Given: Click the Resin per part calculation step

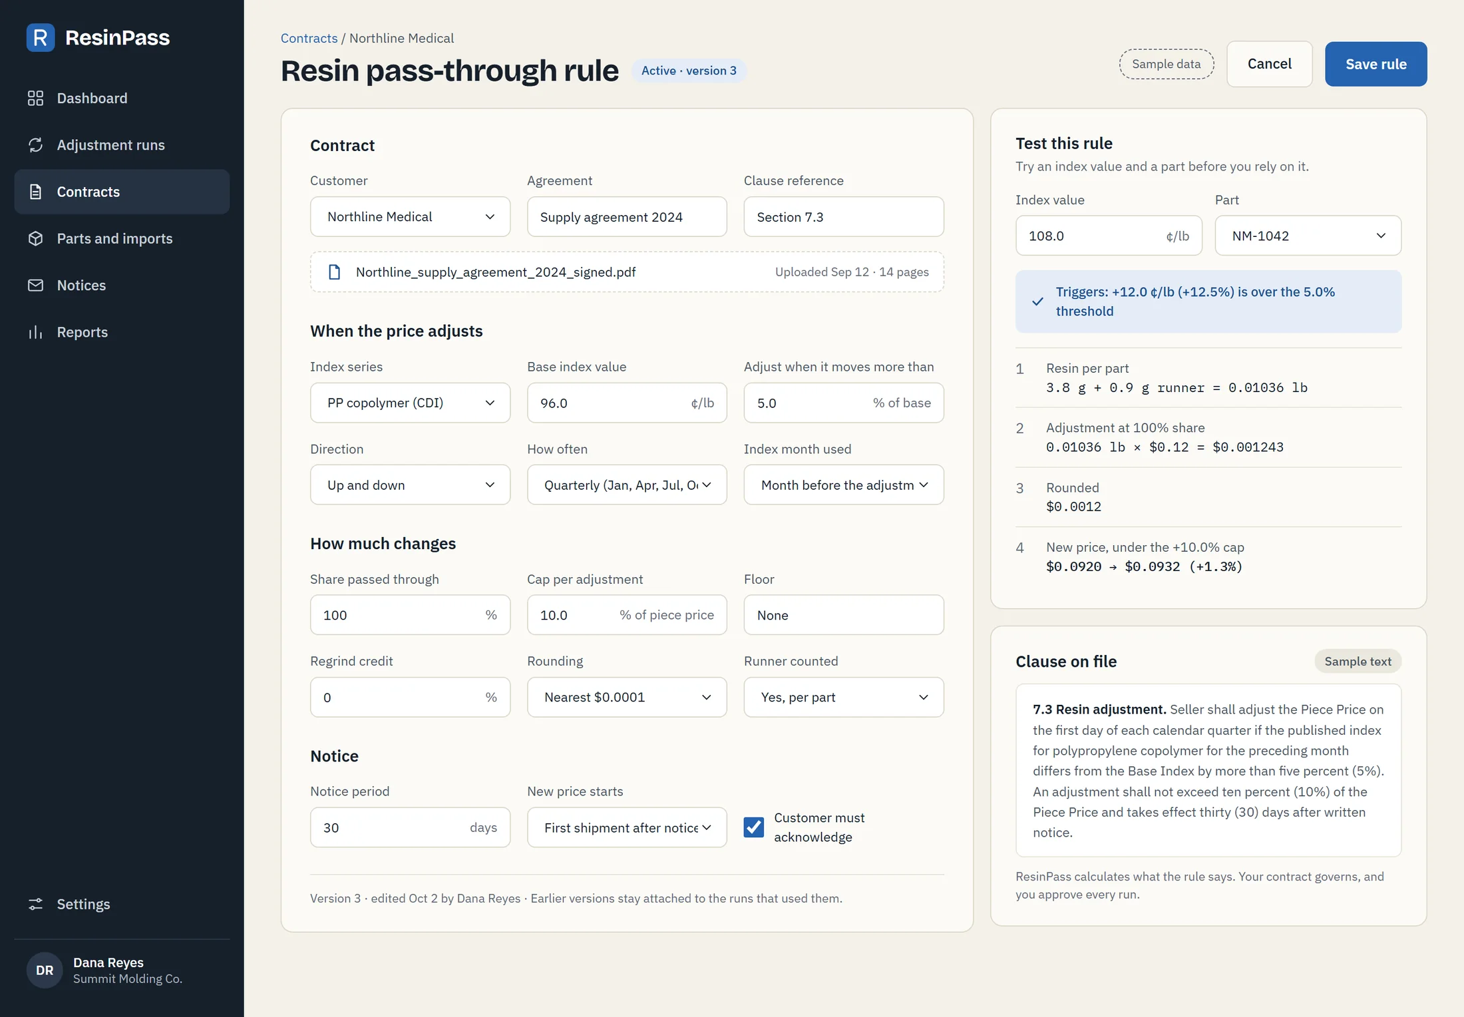Looking at the screenshot, I should [x=1208, y=378].
